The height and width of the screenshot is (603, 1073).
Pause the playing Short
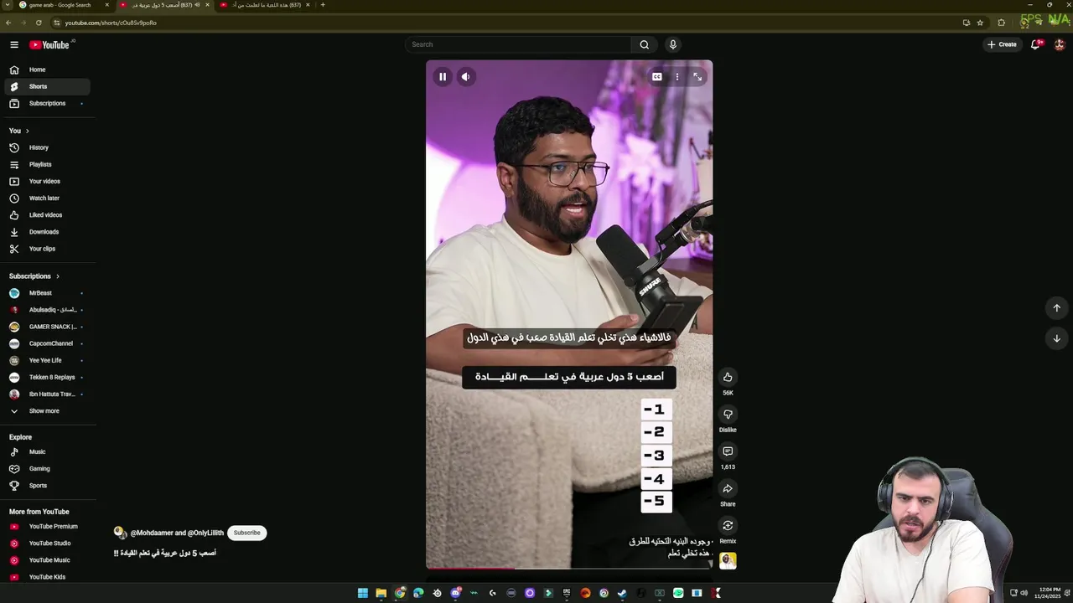(443, 76)
